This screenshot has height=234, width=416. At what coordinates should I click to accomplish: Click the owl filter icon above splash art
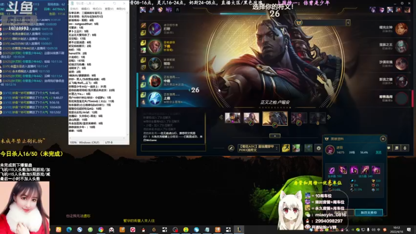[298, 23]
